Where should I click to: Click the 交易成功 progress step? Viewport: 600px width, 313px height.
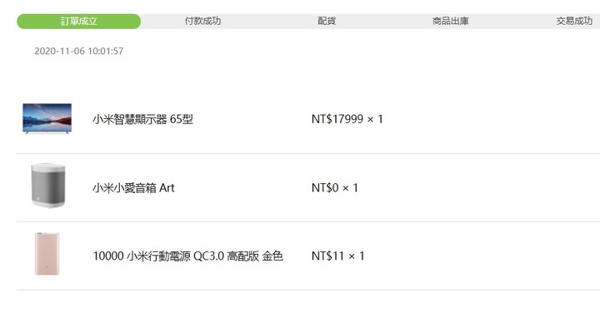[574, 21]
